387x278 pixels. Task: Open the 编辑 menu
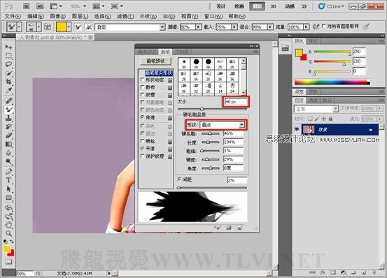coord(36,17)
